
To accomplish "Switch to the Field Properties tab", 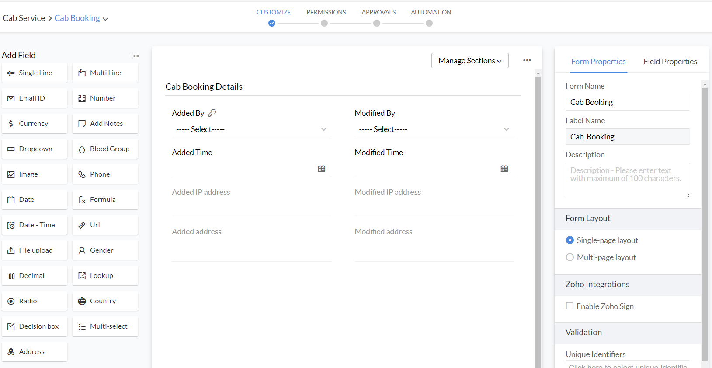I will [x=670, y=62].
